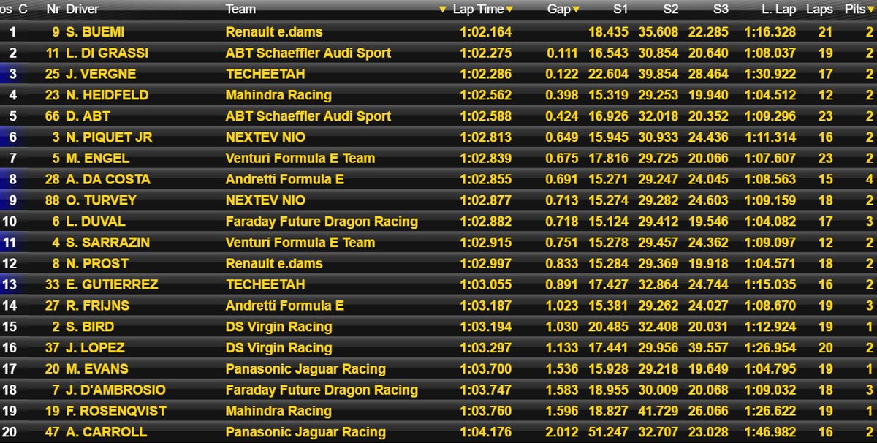Viewport: 877px width, 443px height.
Task: Select driver E. GUTIERREZ
Action: coord(112,284)
